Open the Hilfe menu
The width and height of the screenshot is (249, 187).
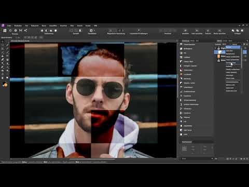[95, 26]
